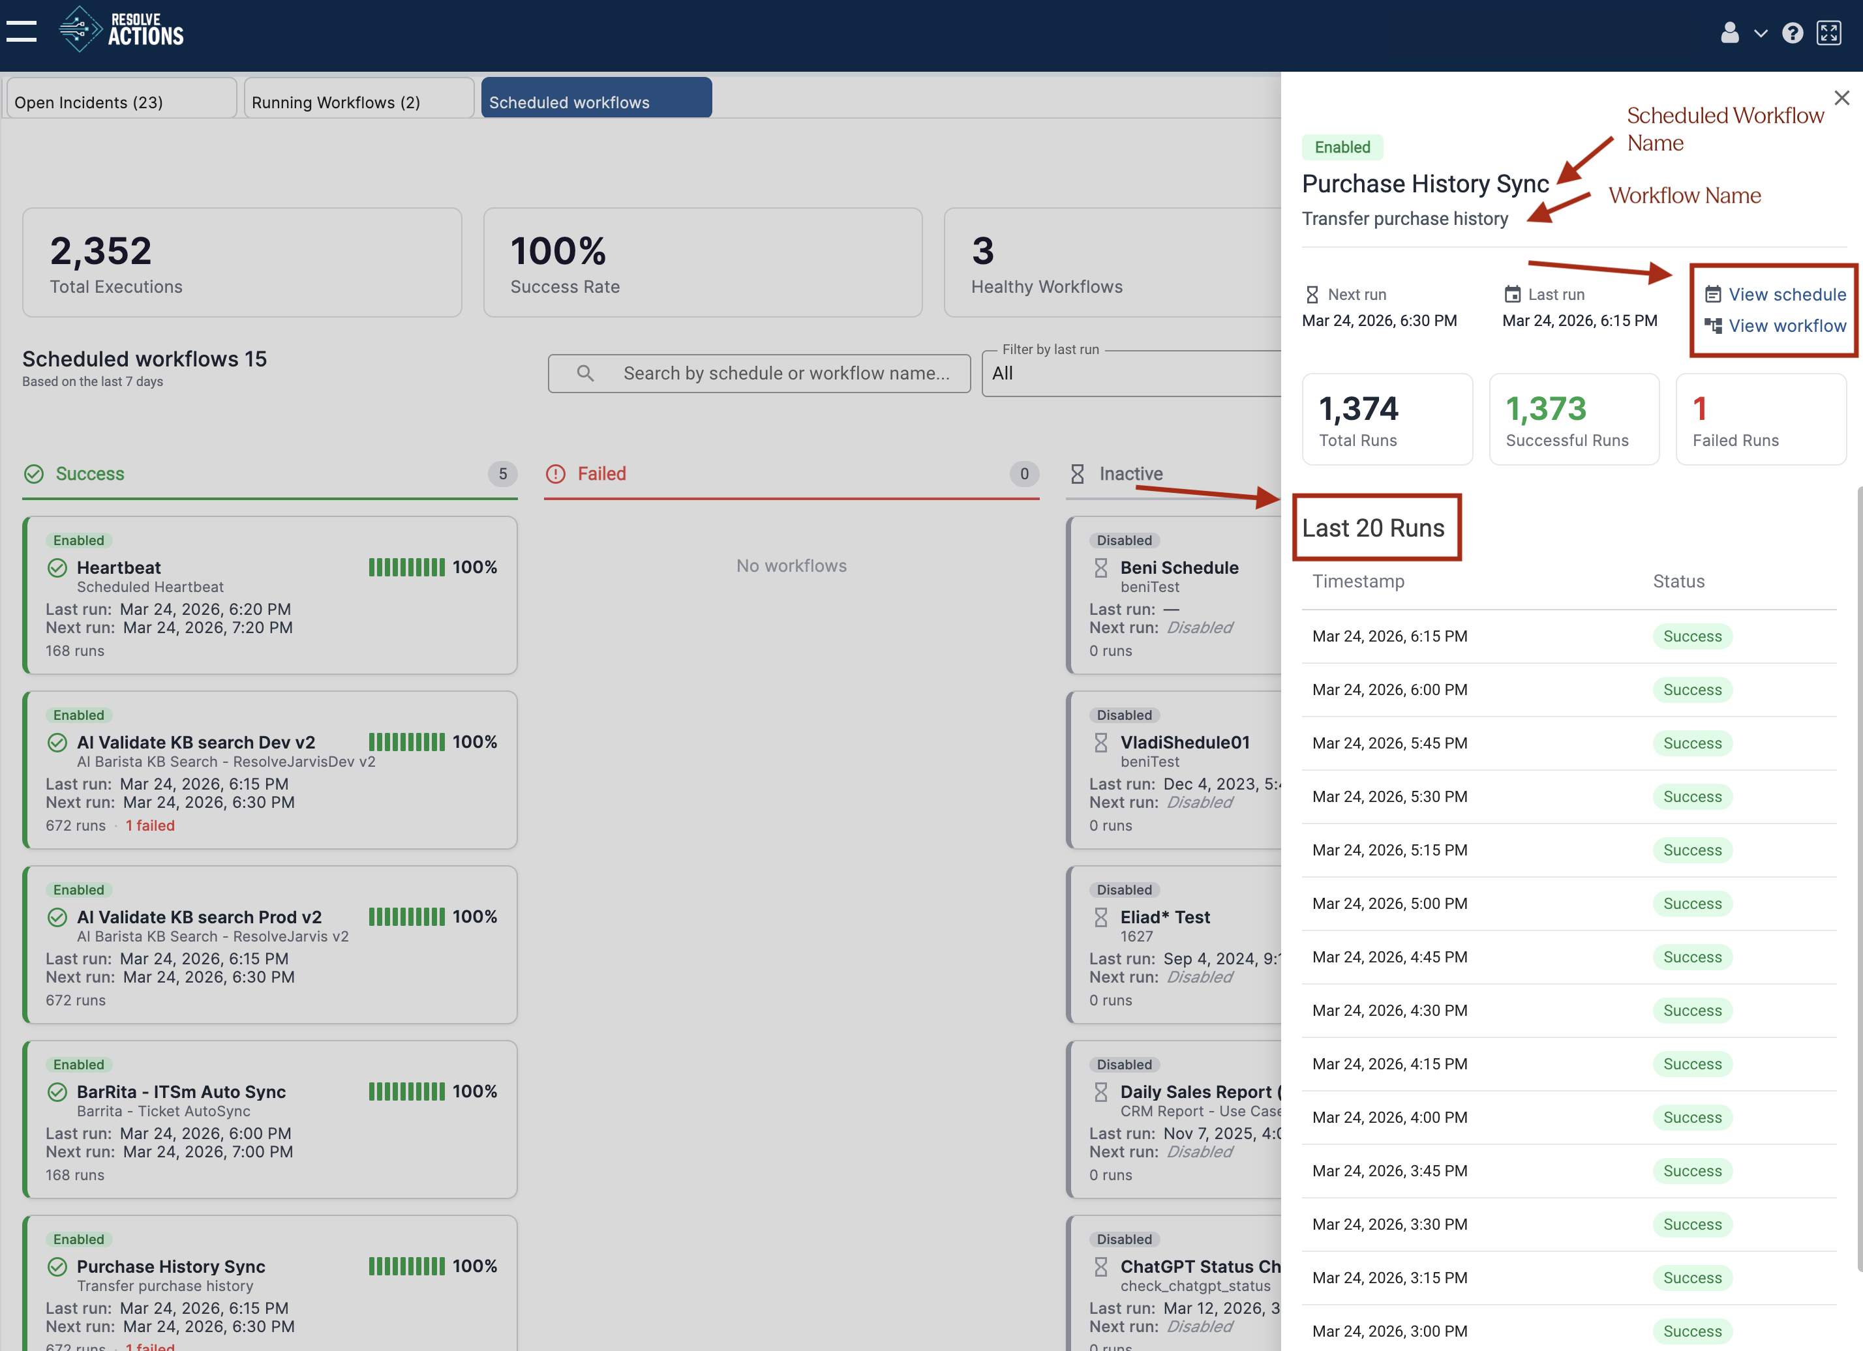Click the calendar icon beside View schedule
The width and height of the screenshot is (1863, 1351).
[x=1714, y=293]
